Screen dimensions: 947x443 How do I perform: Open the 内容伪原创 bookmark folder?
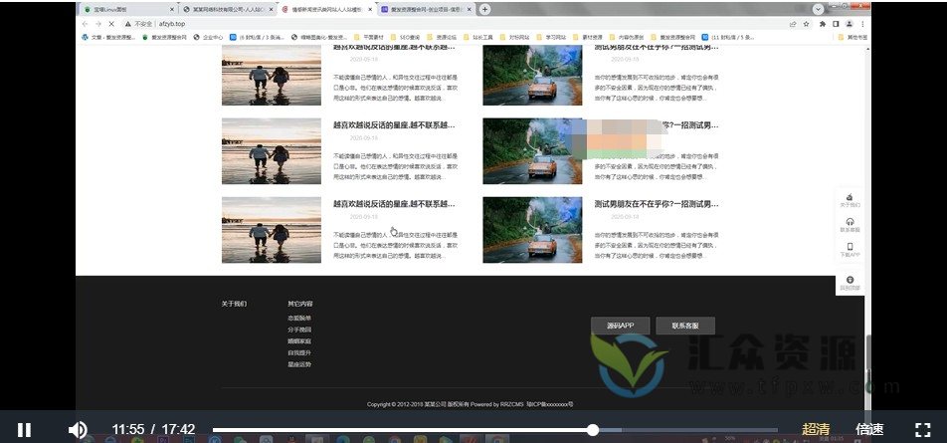[627, 37]
